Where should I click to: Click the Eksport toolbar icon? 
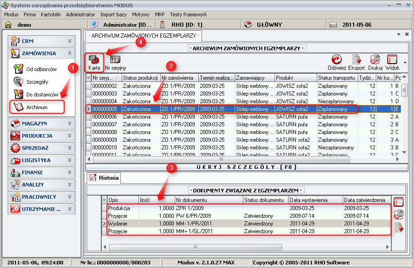356,62
